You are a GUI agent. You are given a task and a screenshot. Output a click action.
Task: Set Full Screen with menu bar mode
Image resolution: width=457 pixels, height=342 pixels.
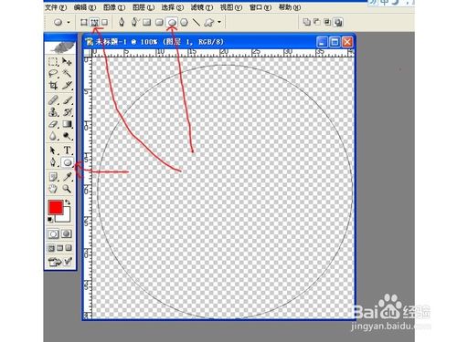coord(60,248)
